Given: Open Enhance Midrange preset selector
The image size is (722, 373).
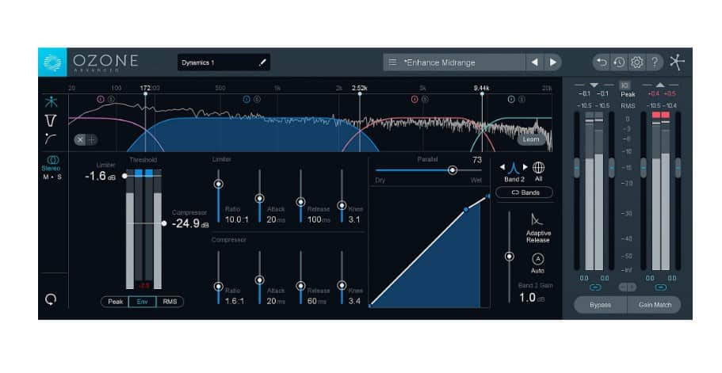Looking at the screenshot, I should tap(454, 63).
